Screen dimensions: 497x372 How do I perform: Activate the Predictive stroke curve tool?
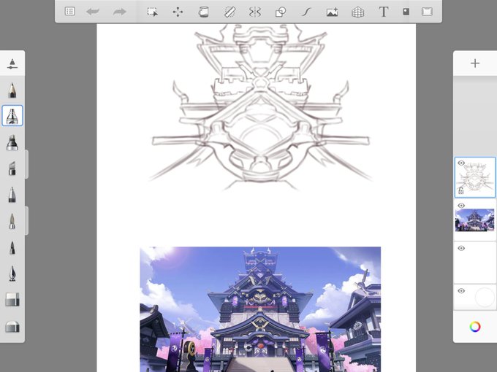(x=306, y=12)
